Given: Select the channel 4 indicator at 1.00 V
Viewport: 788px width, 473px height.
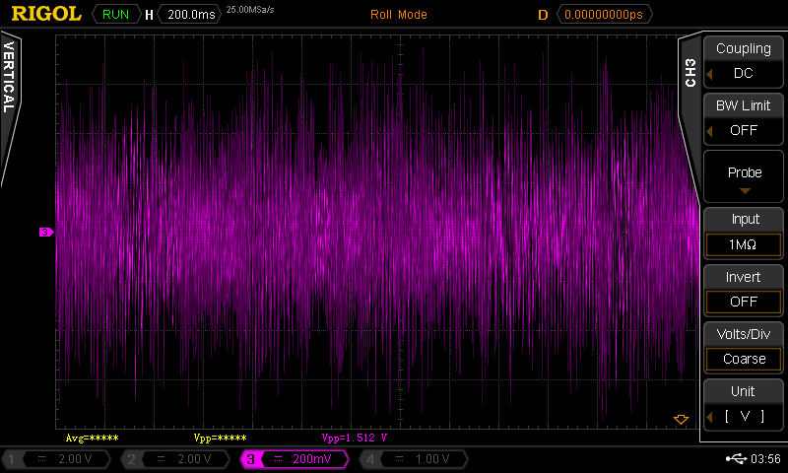Looking at the screenshot, I should [x=415, y=459].
